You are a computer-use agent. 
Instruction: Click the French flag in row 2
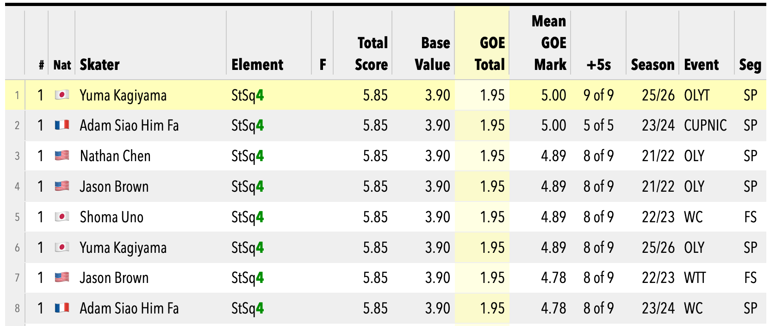62,125
